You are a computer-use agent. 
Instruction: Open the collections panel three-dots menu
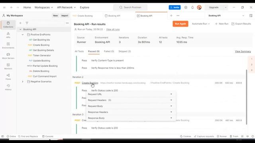[x=67, y=23]
